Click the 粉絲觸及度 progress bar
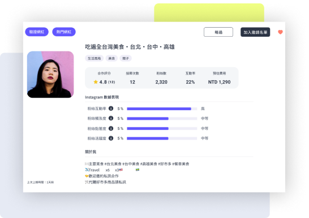Viewport: 309px width, 218px height. coord(162,119)
